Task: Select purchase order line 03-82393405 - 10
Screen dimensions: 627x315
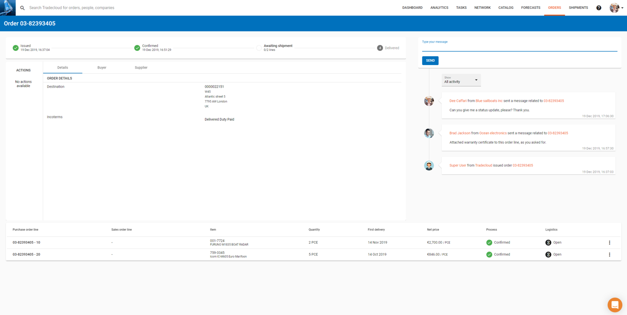Action: click(26, 243)
